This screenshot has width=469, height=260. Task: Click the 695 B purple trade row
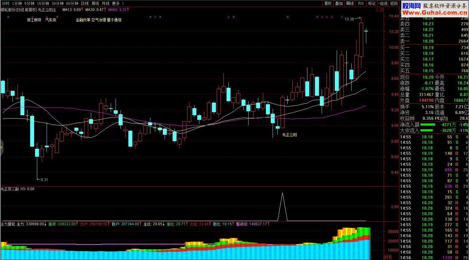pyautogui.click(x=434, y=170)
